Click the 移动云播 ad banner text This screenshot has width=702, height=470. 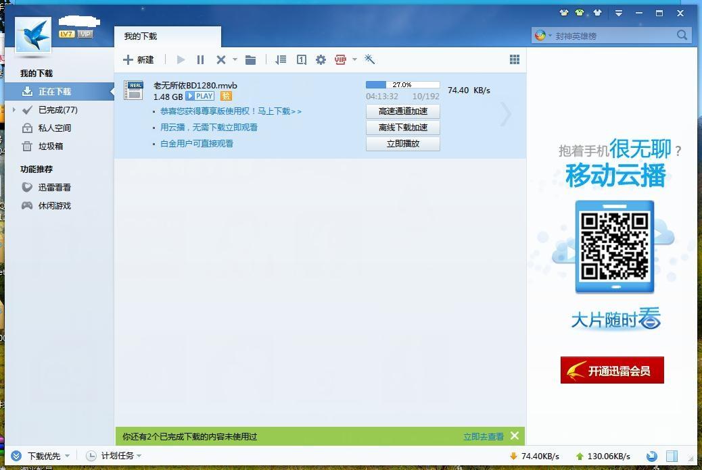[x=615, y=175]
